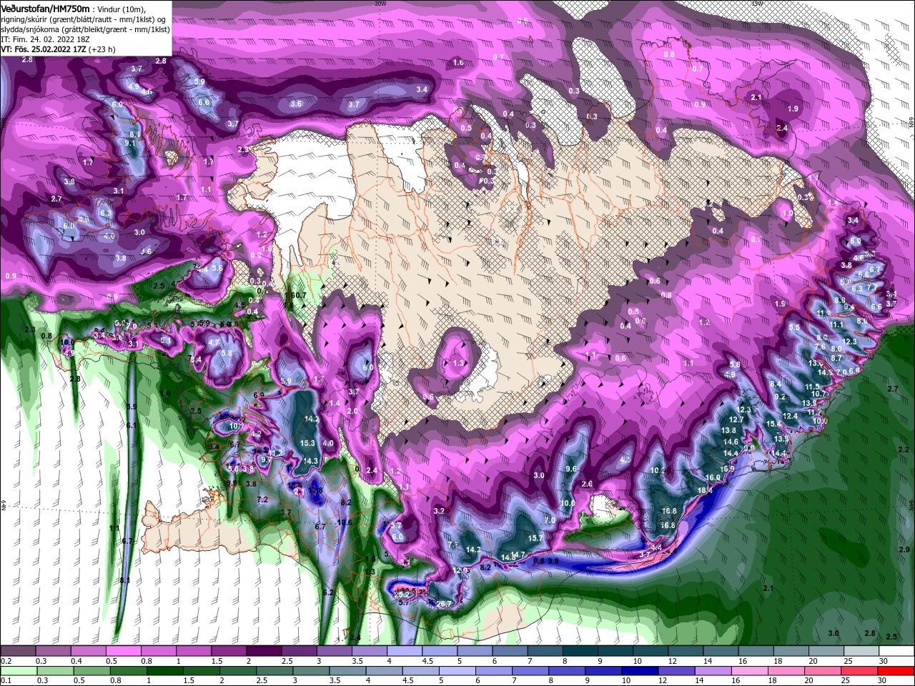The height and width of the screenshot is (686, 915).
Task: Click grey-green swatch between 3 and 3.5 in lower legend
Action: [x=310, y=671]
